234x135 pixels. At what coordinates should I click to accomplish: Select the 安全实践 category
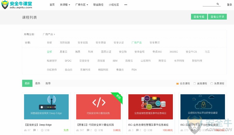(83, 43)
